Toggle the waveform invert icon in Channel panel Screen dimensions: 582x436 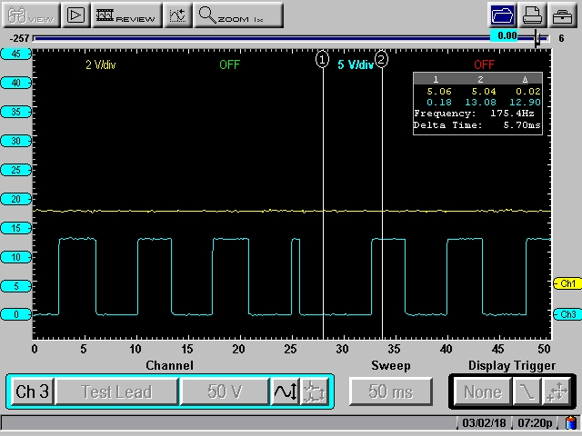[x=284, y=391]
